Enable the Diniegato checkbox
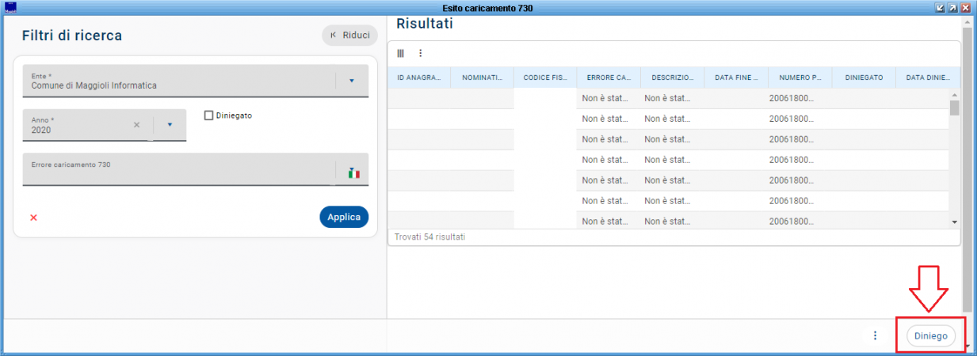The width and height of the screenshot is (977, 356). pos(209,116)
